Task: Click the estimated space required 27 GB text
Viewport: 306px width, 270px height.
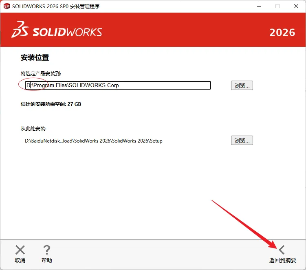Action: pyautogui.click(x=51, y=104)
